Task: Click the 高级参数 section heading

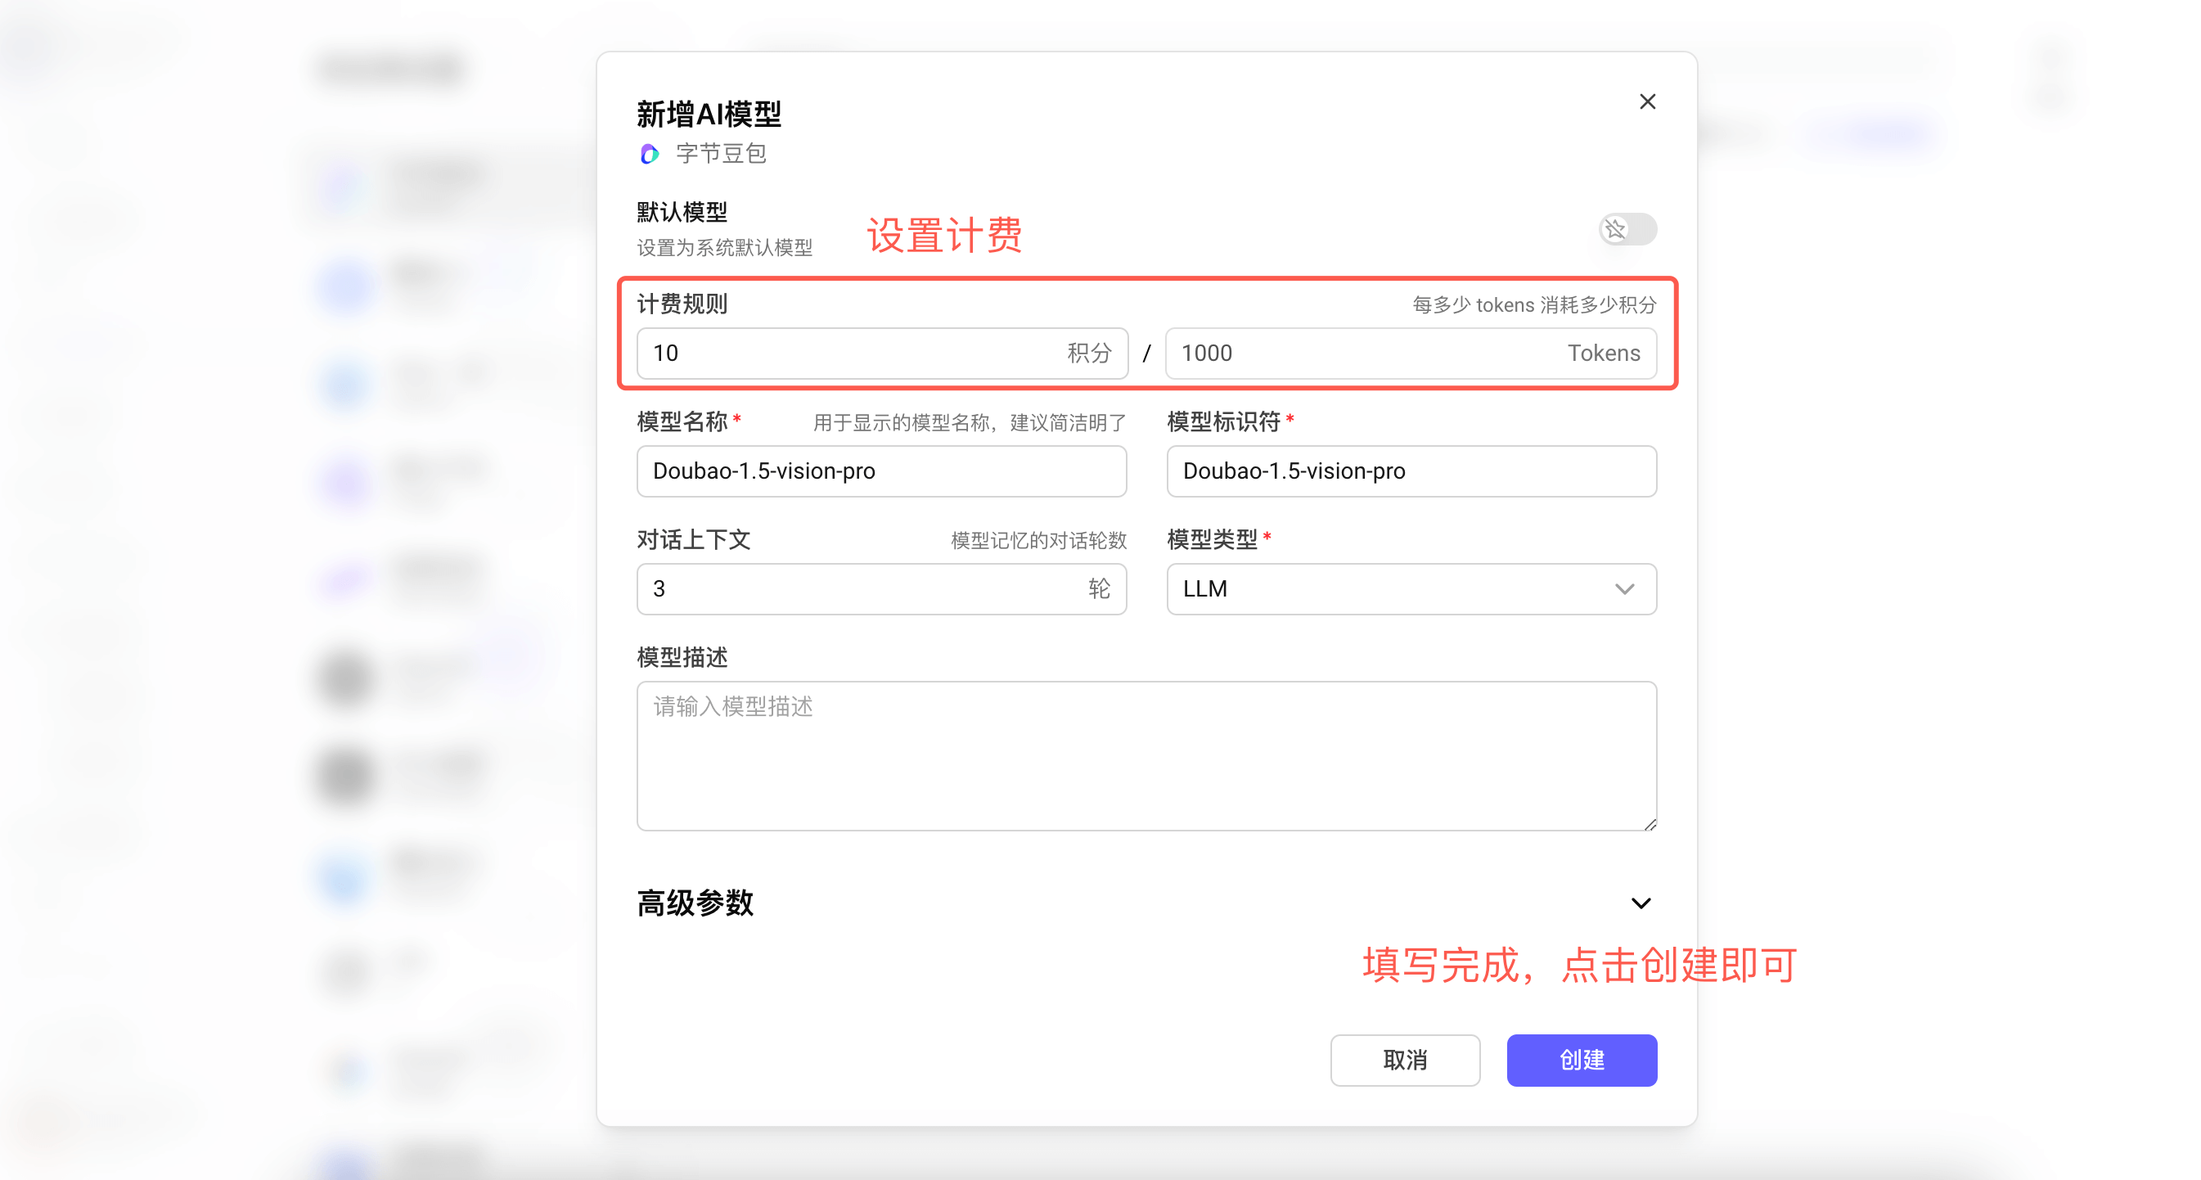Action: tap(695, 903)
